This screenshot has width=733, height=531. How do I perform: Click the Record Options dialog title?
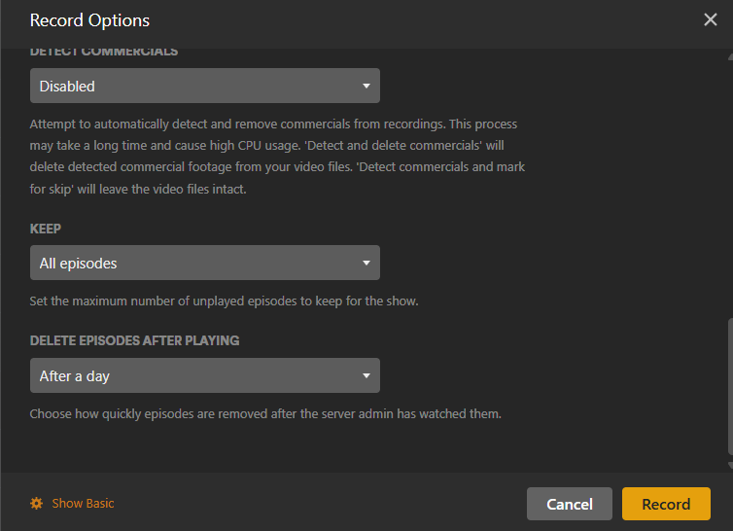89,19
